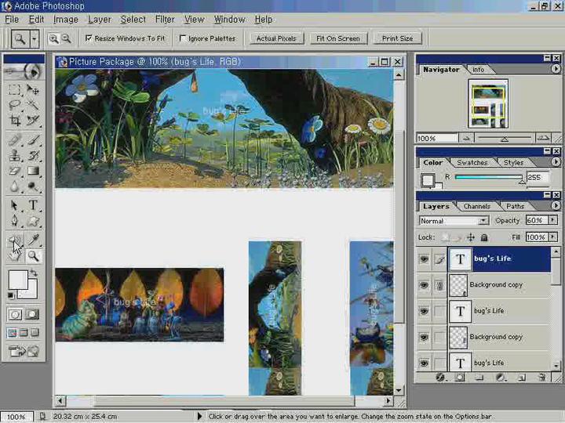Open the Layer menu
Image resolution: width=565 pixels, height=423 pixels.
pyautogui.click(x=100, y=20)
